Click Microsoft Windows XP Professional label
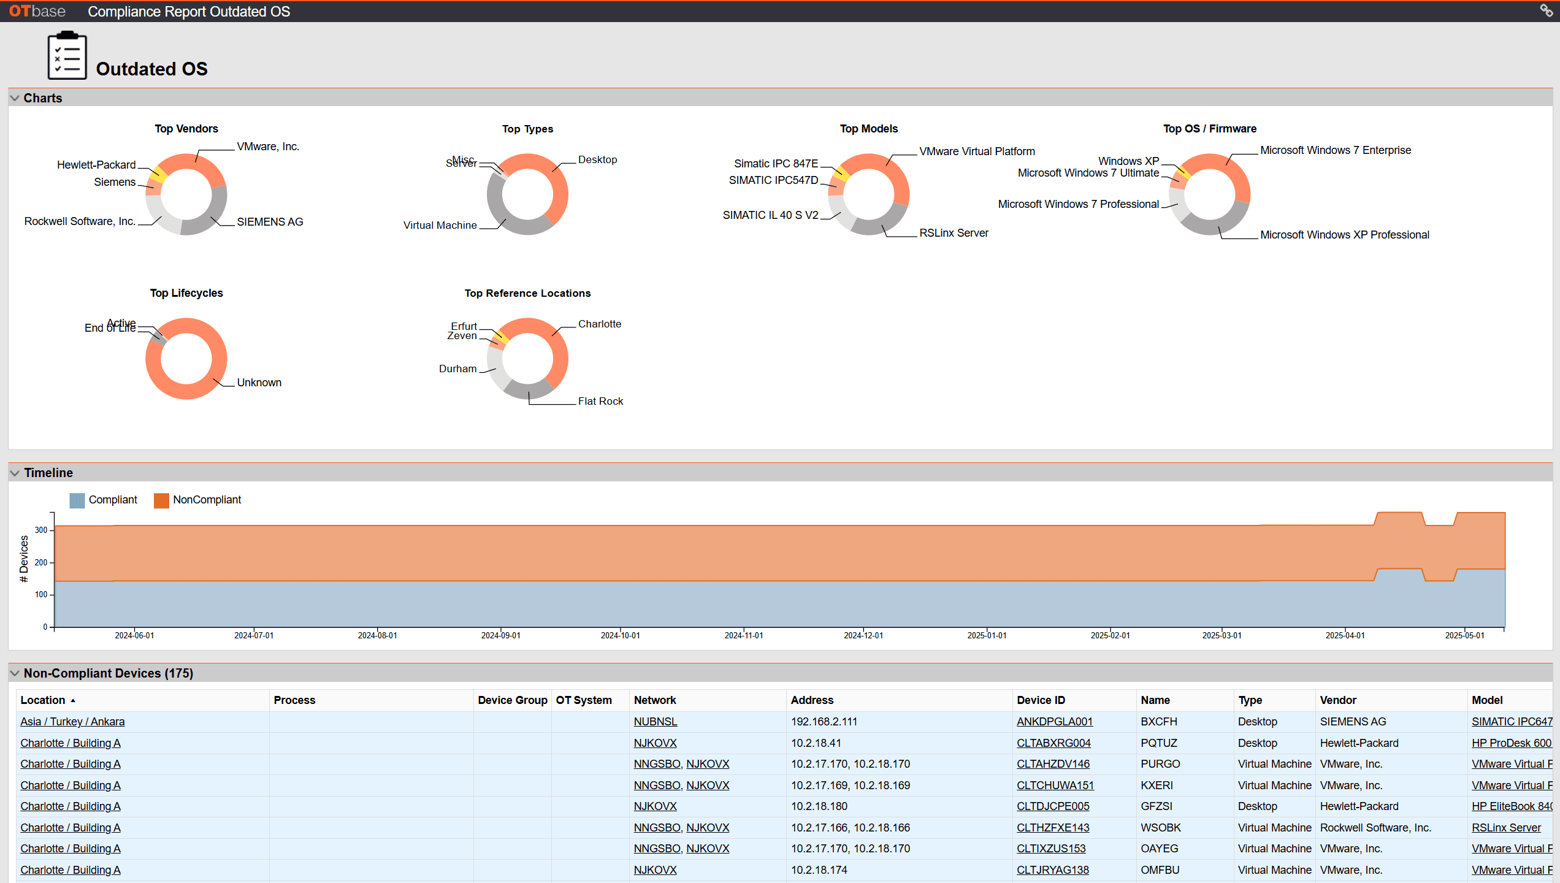The height and width of the screenshot is (883, 1560). click(x=1344, y=235)
